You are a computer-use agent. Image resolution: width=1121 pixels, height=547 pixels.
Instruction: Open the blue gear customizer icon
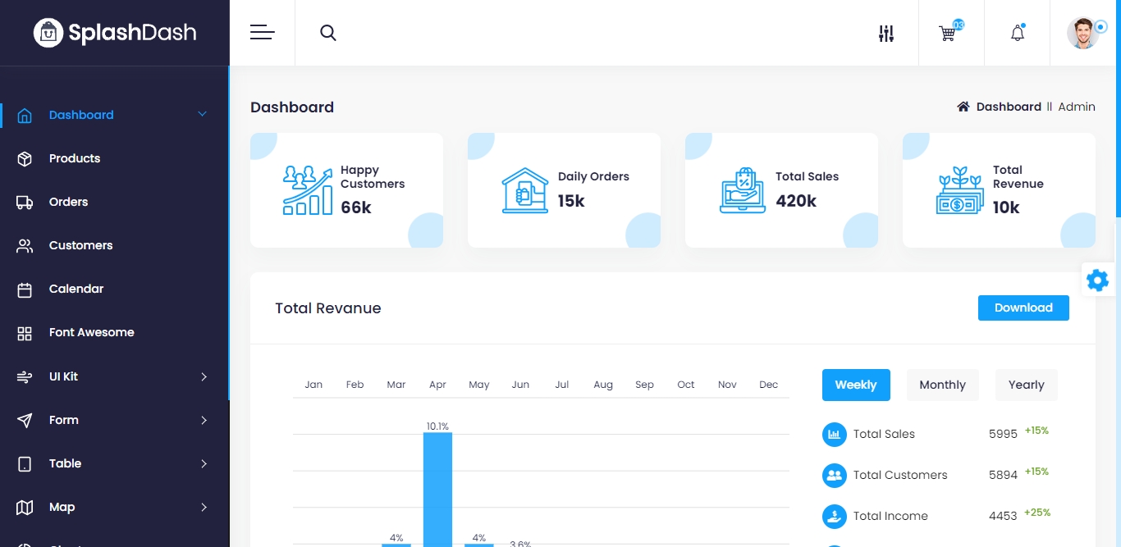[1097, 280]
